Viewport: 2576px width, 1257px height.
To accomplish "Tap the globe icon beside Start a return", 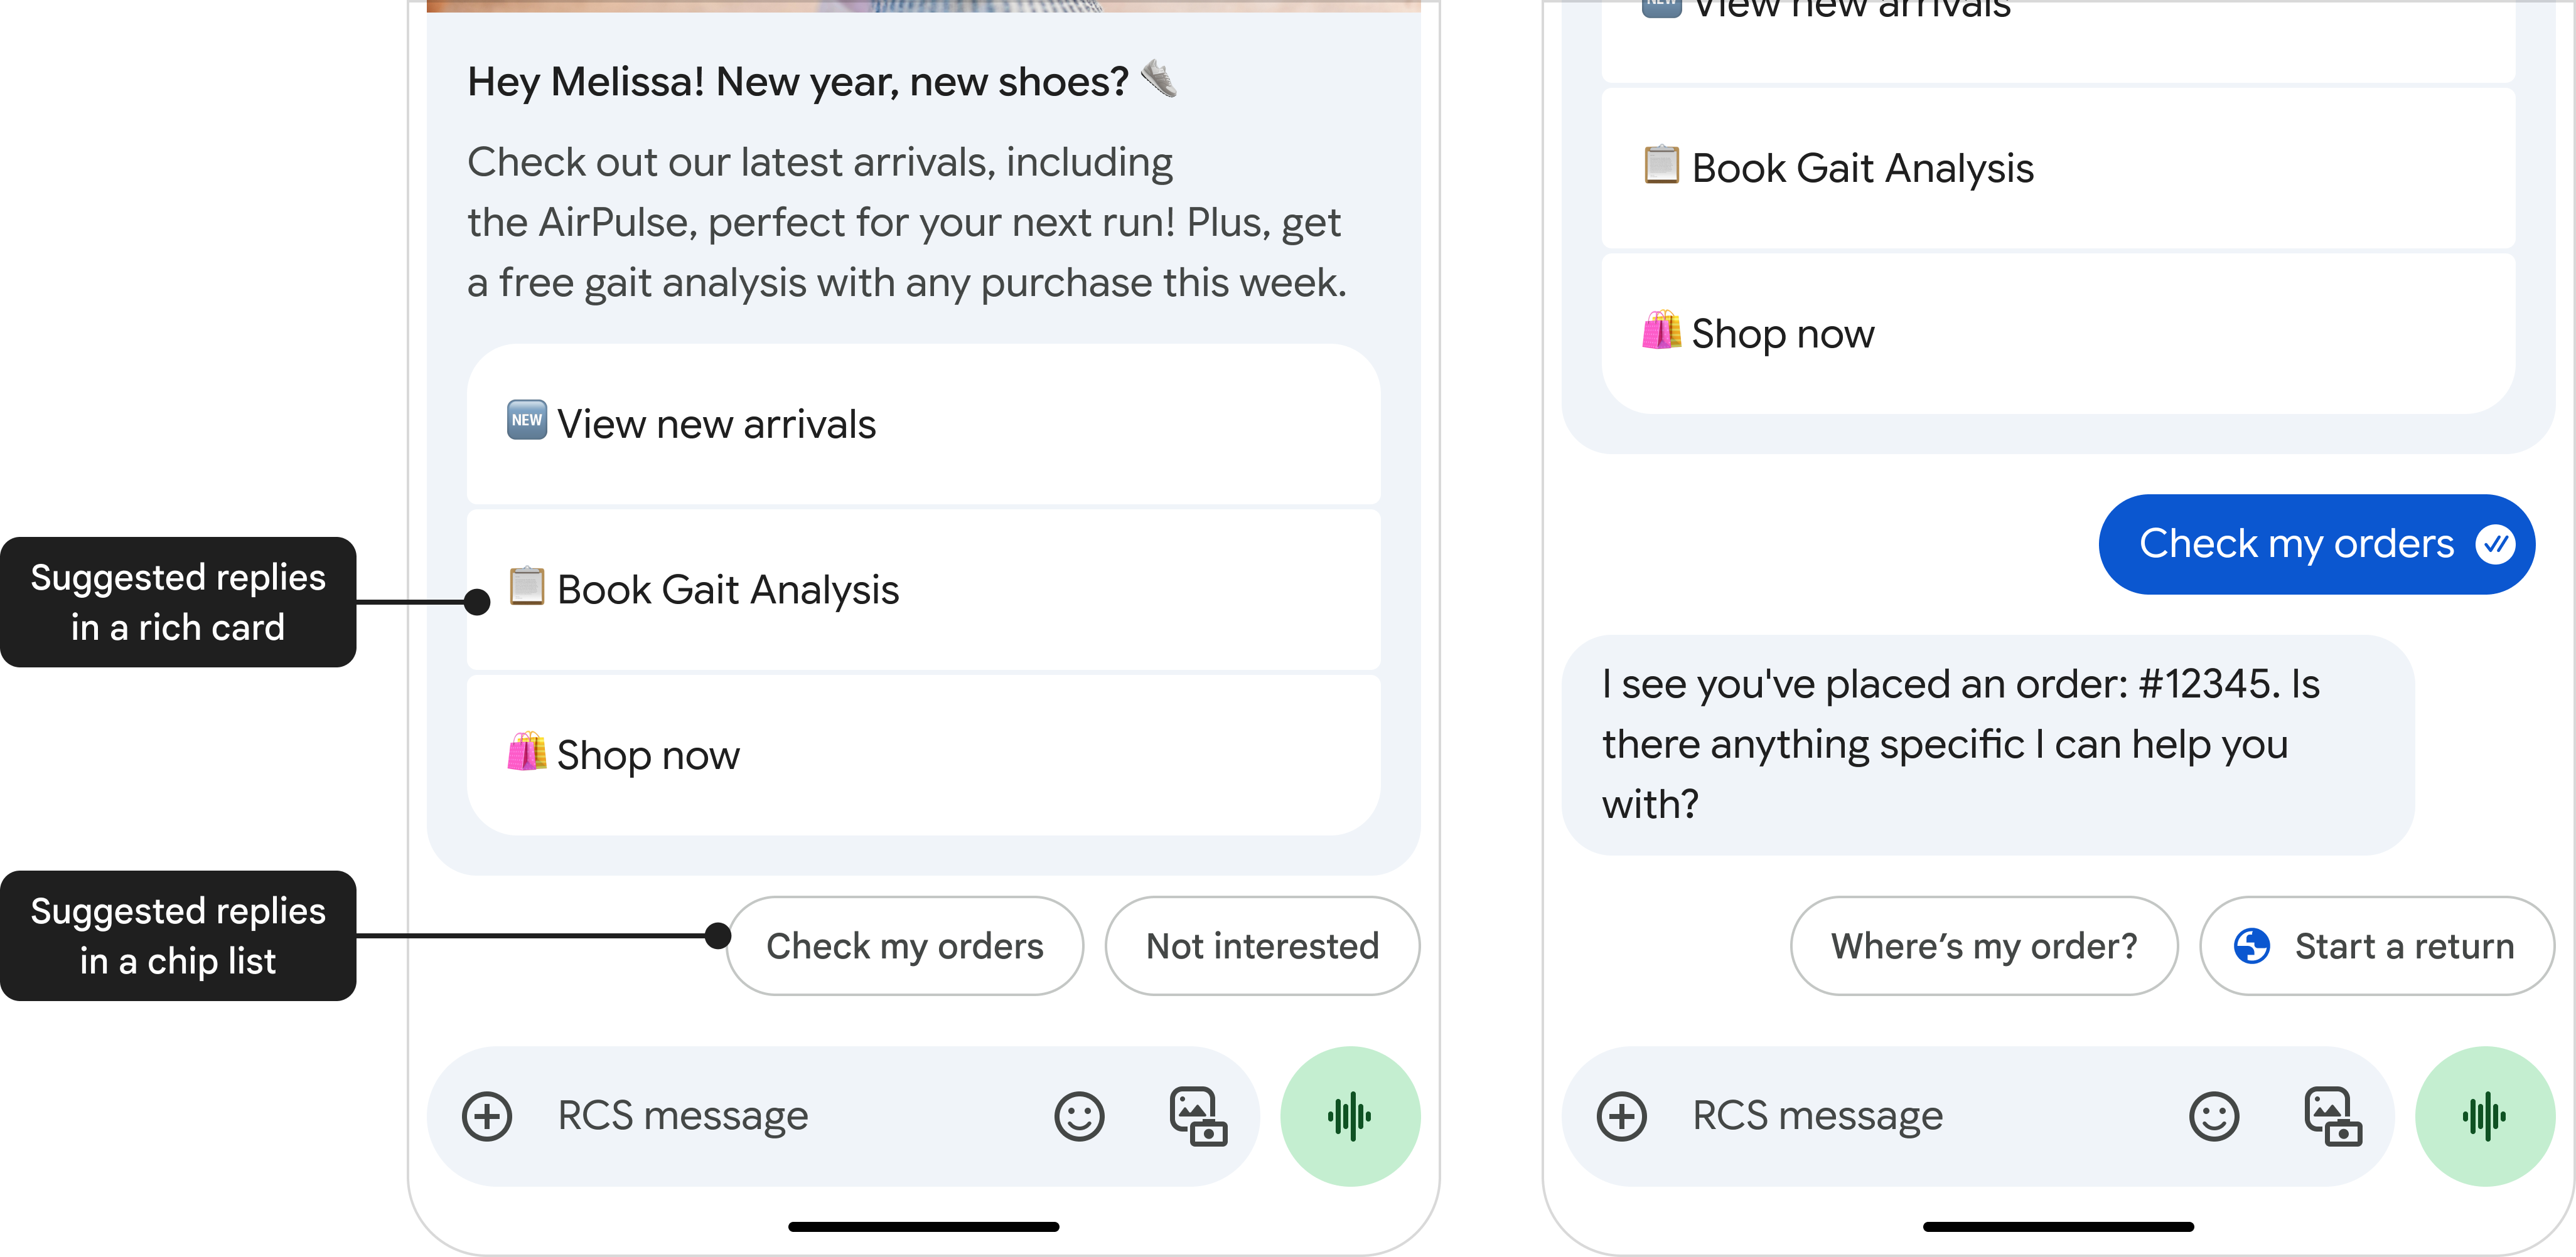I will pos(2251,945).
